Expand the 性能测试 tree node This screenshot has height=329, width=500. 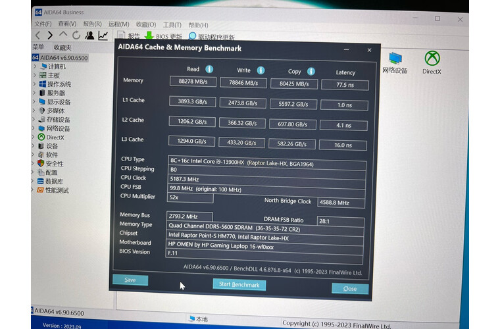[x=33, y=190]
